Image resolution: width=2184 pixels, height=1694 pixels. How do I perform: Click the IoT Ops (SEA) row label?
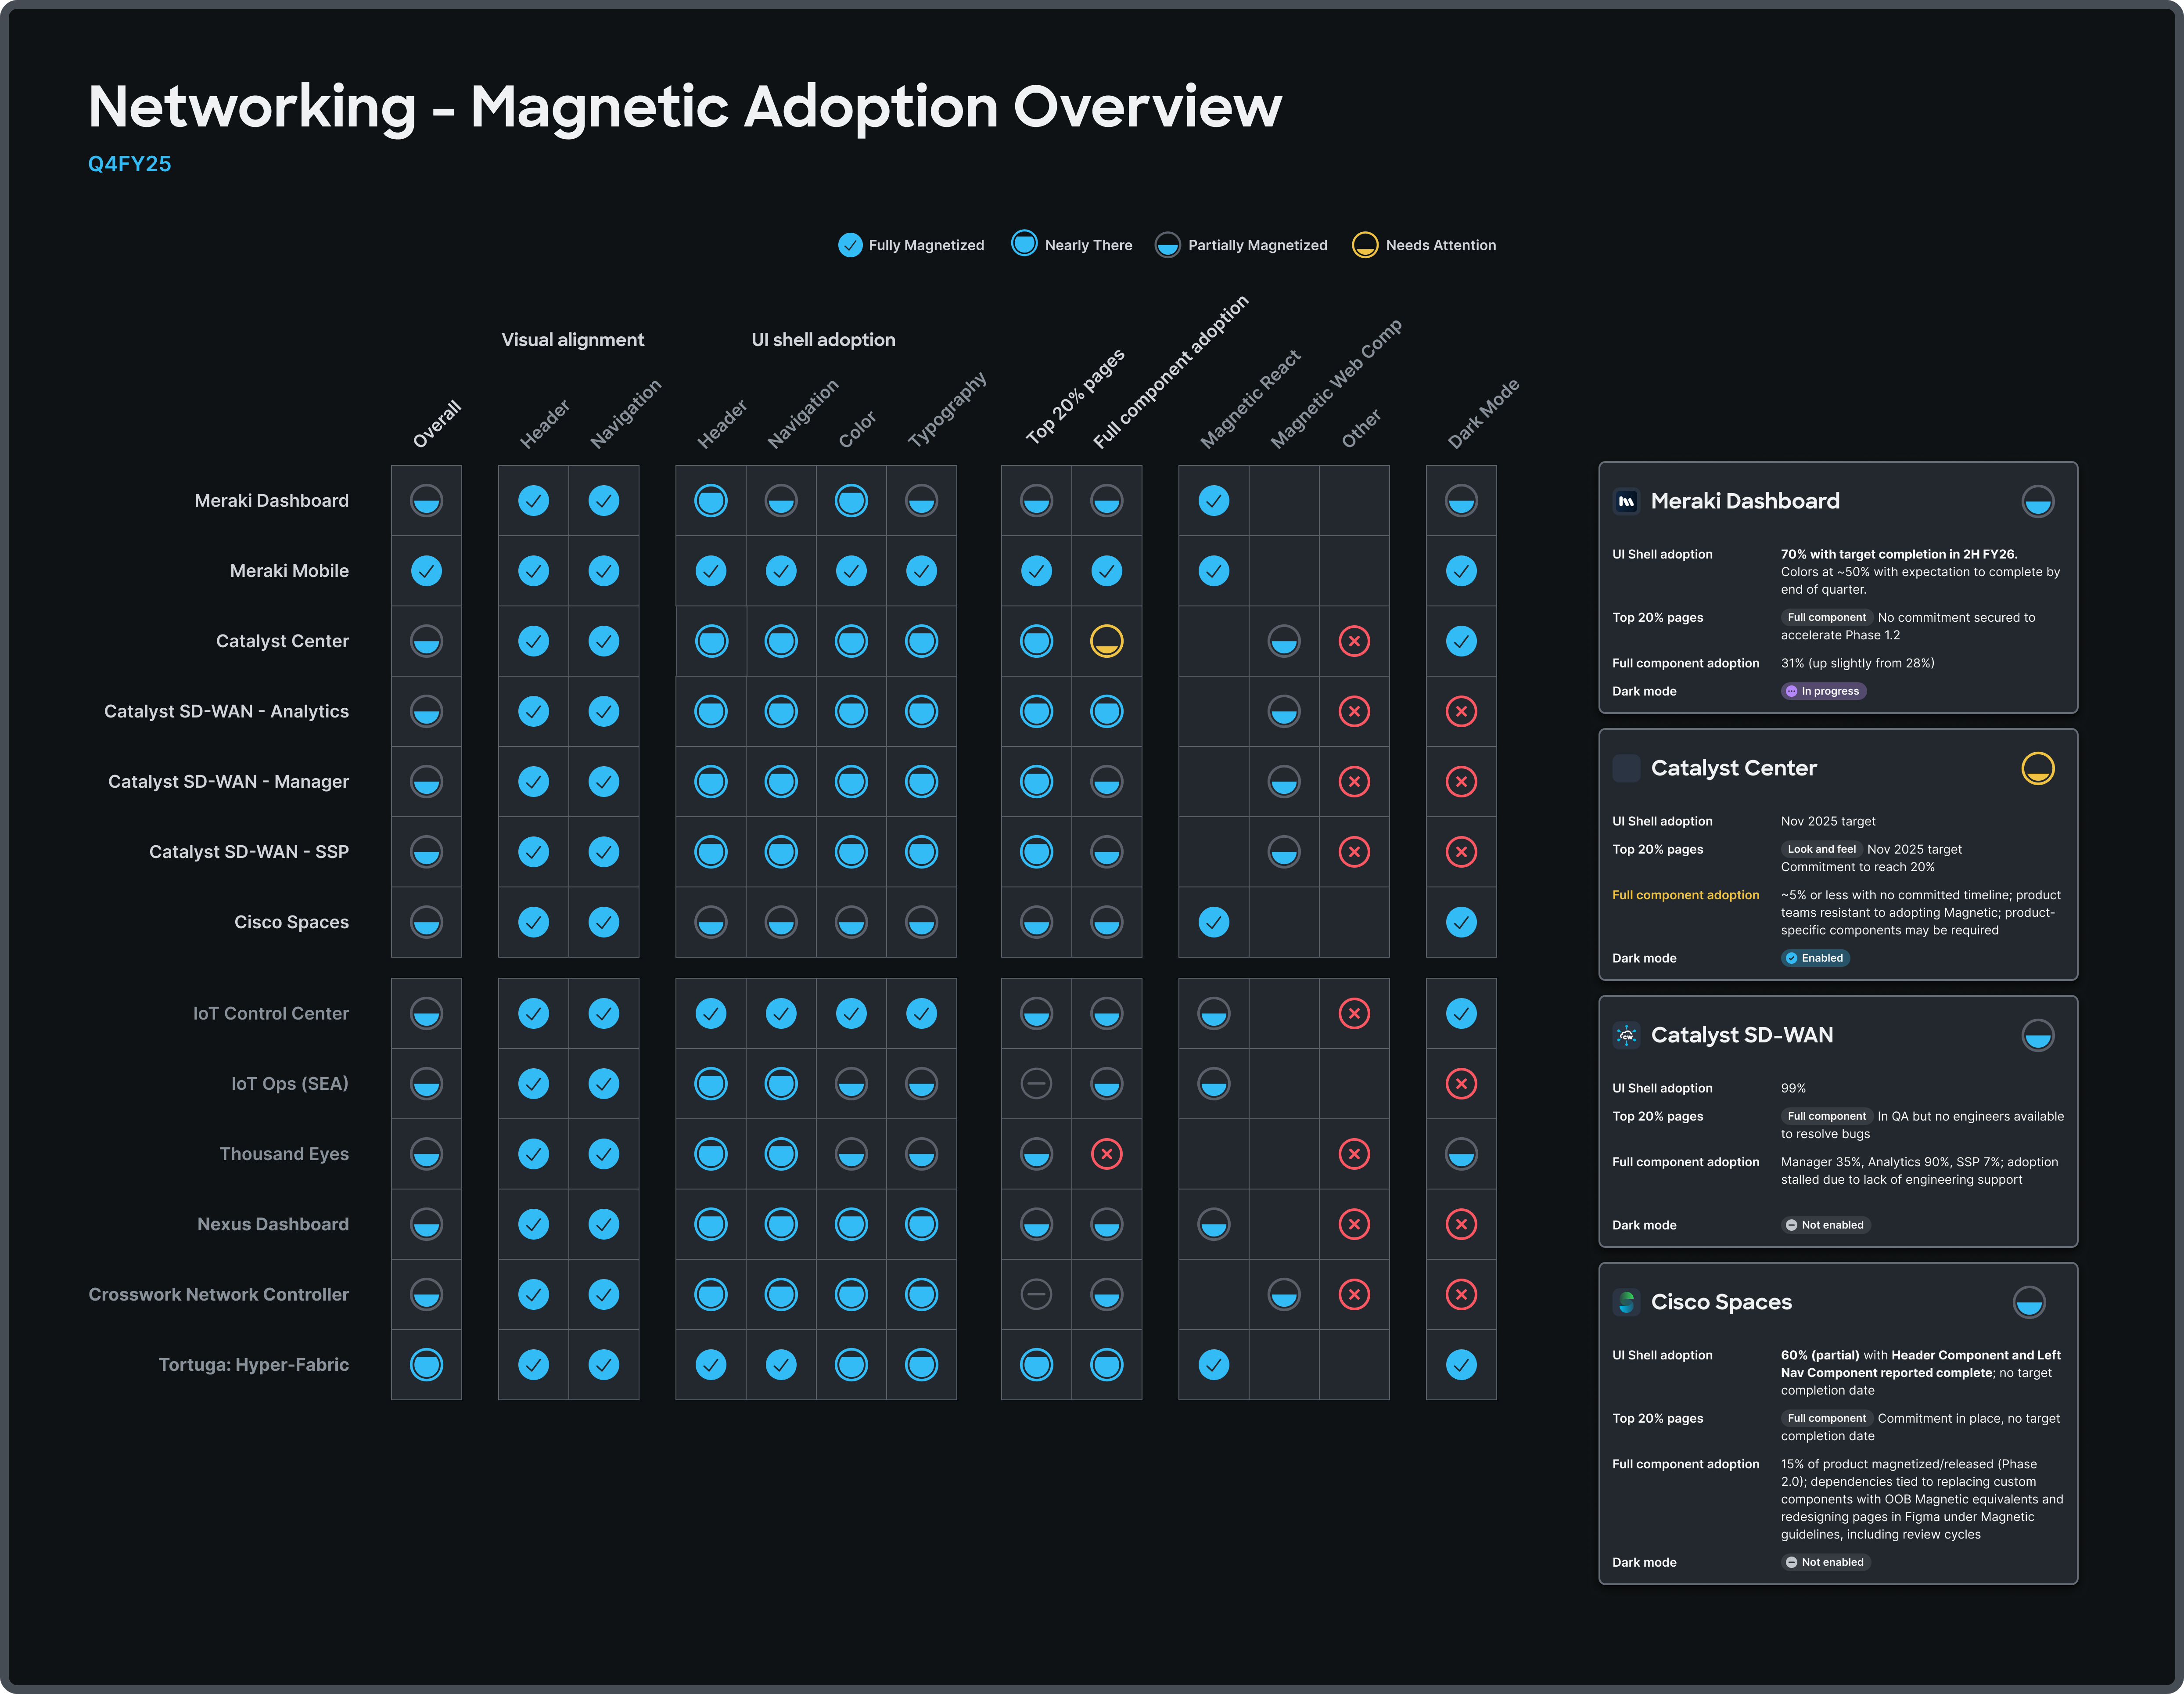290,1084
